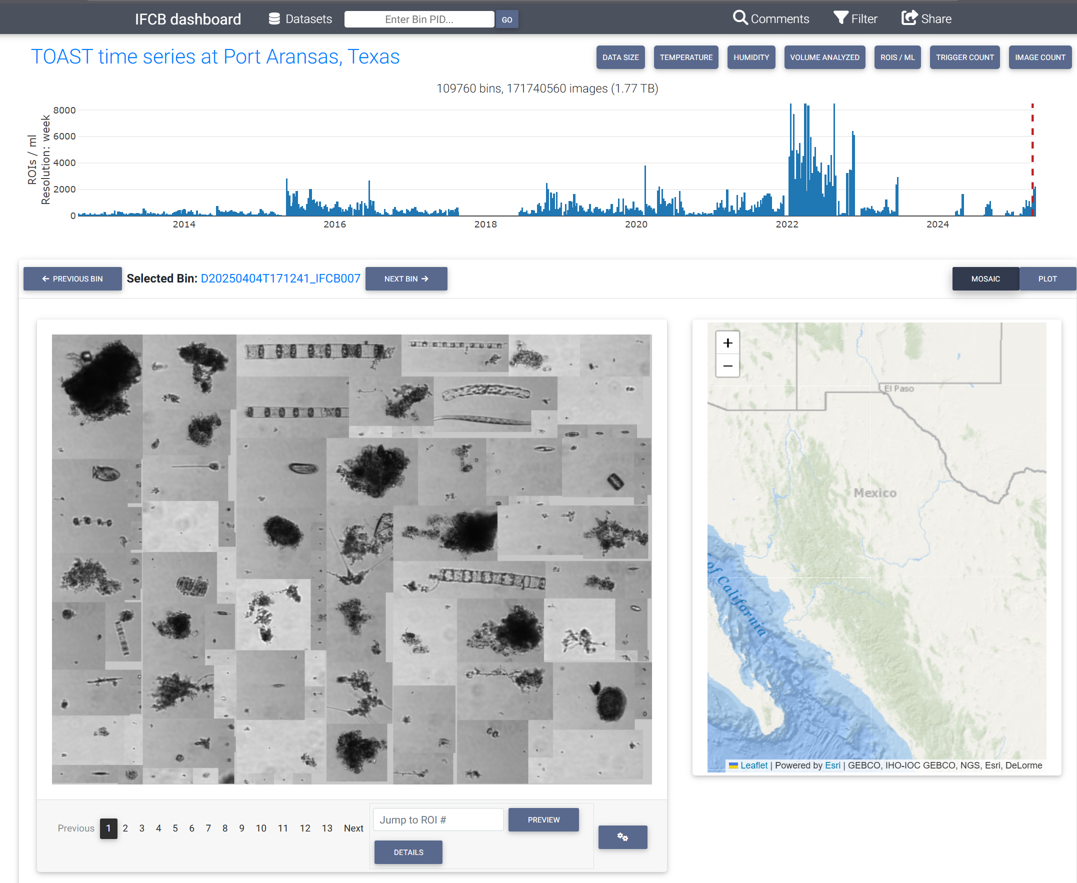This screenshot has width=1077, height=883.
Task: Focus the Enter Bin PID field
Action: pyautogui.click(x=419, y=19)
